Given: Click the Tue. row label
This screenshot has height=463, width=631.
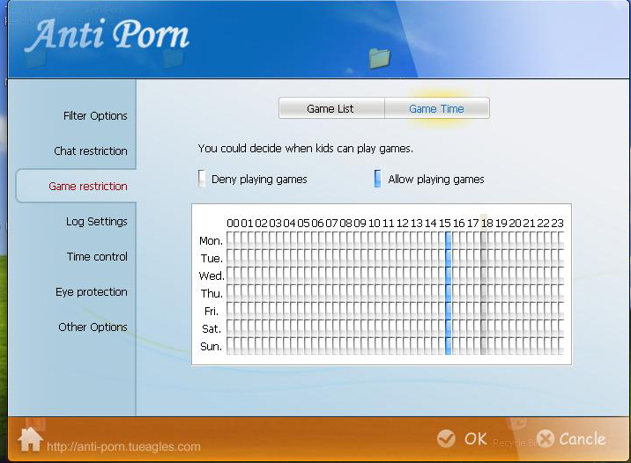Looking at the screenshot, I should pos(212,259).
